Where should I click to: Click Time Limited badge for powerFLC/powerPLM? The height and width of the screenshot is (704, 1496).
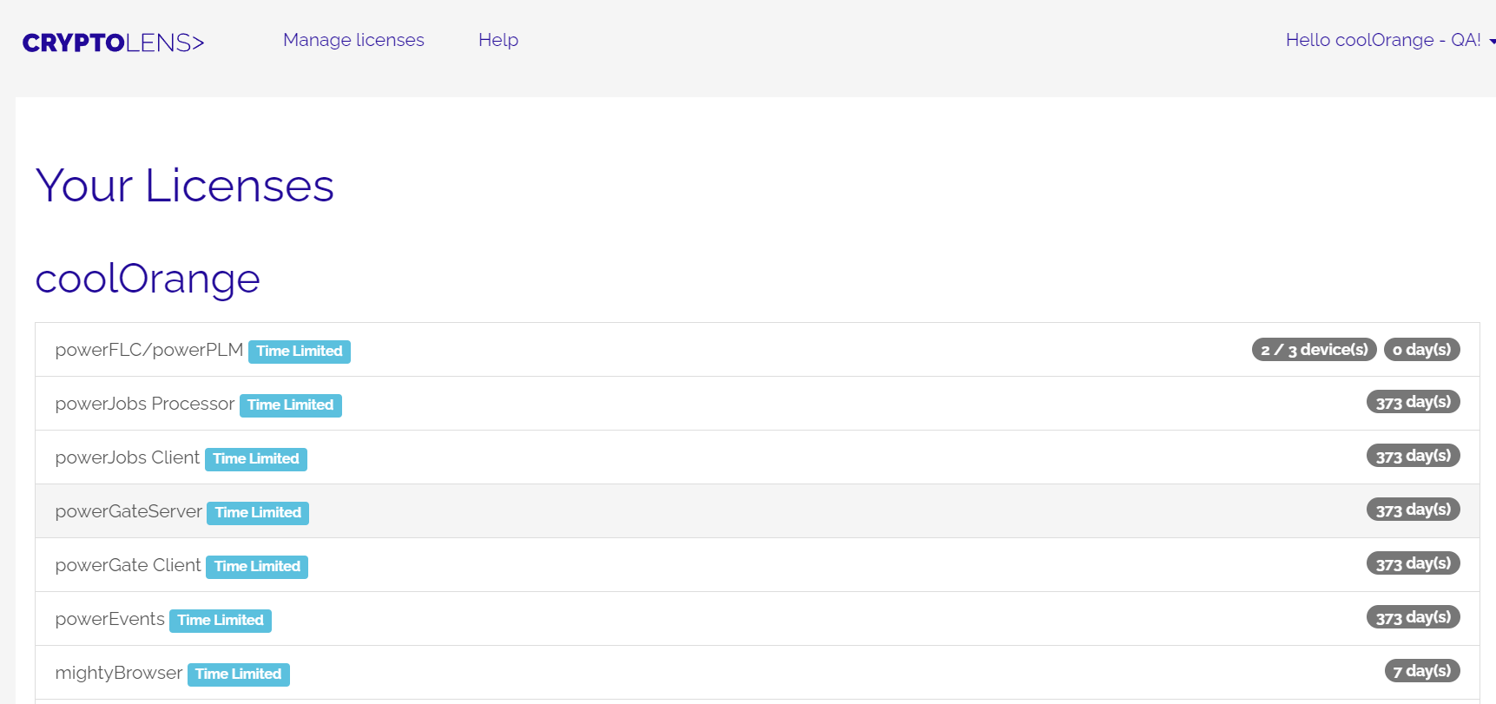coord(300,352)
